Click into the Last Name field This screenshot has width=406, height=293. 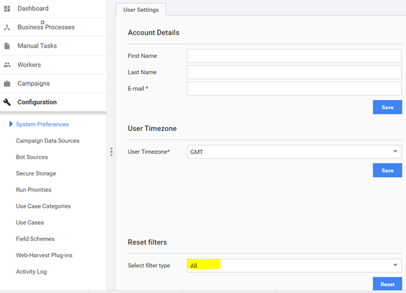[294, 72]
